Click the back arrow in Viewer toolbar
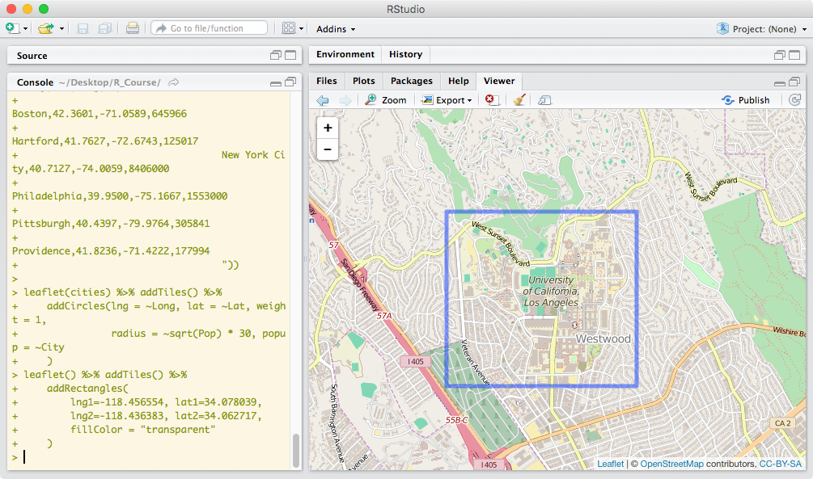Image resolution: width=813 pixels, height=479 pixels. point(323,100)
